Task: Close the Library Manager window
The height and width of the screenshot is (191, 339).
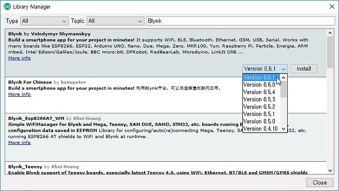Action: click(x=332, y=7)
